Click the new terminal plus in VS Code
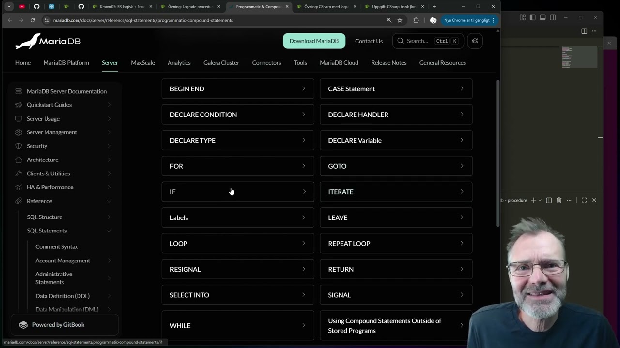Viewport: 620px width, 348px height. (x=533, y=200)
